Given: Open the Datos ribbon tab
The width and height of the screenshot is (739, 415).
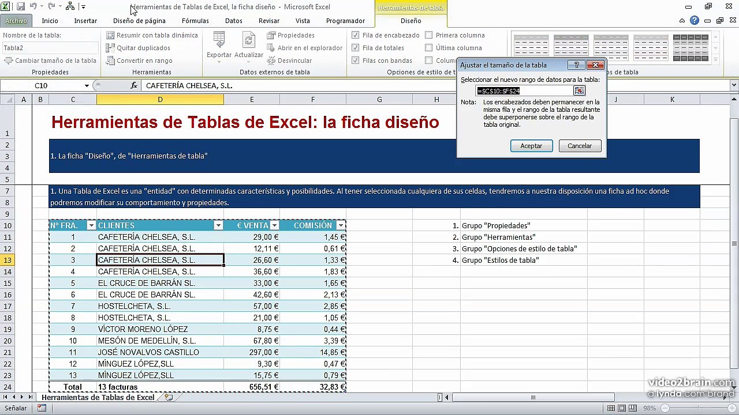Looking at the screenshot, I should click(234, 21).
